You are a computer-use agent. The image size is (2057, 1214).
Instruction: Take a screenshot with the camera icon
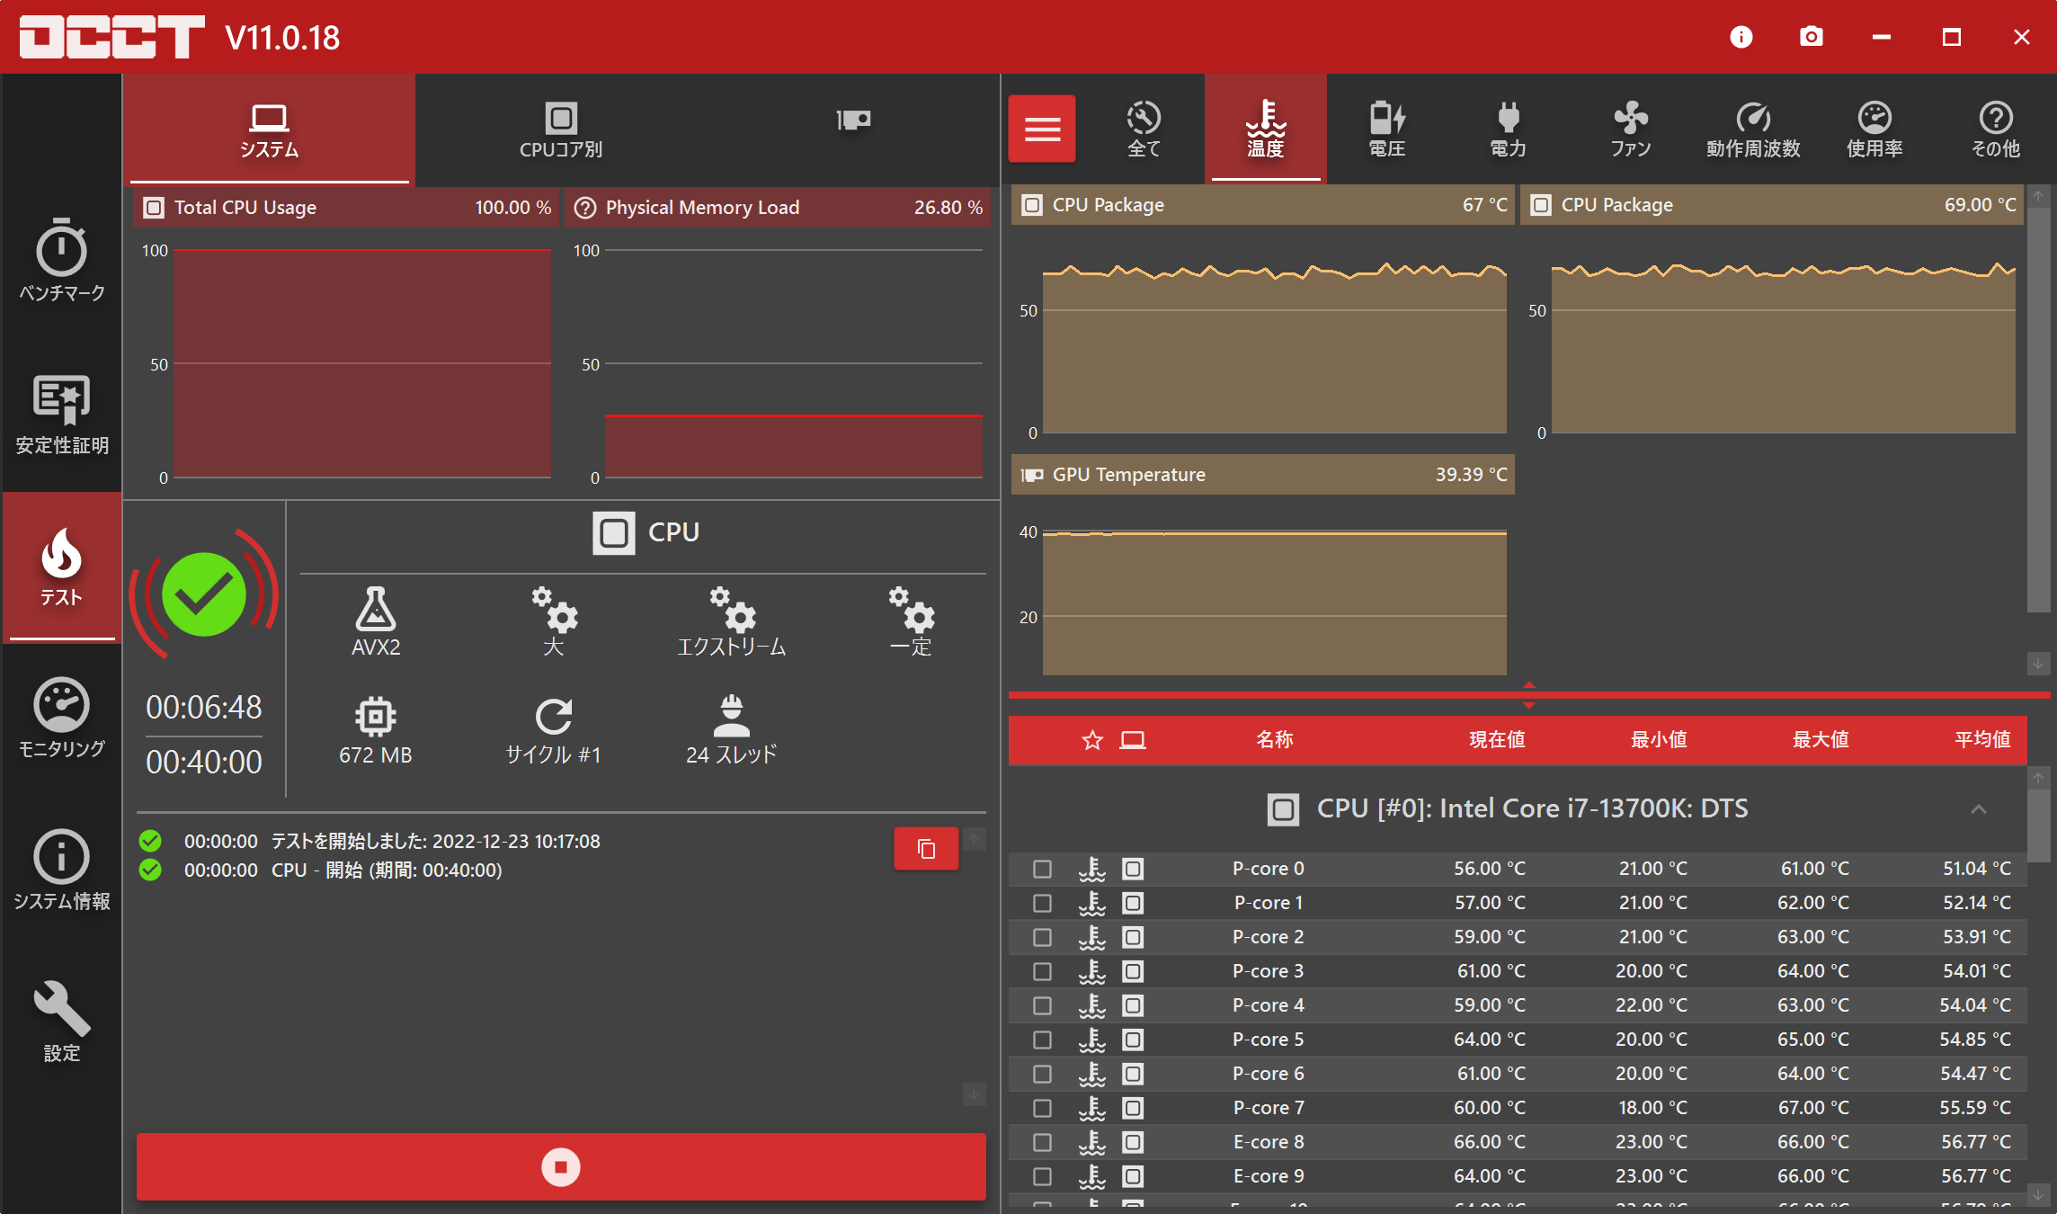coord(1812,37)
